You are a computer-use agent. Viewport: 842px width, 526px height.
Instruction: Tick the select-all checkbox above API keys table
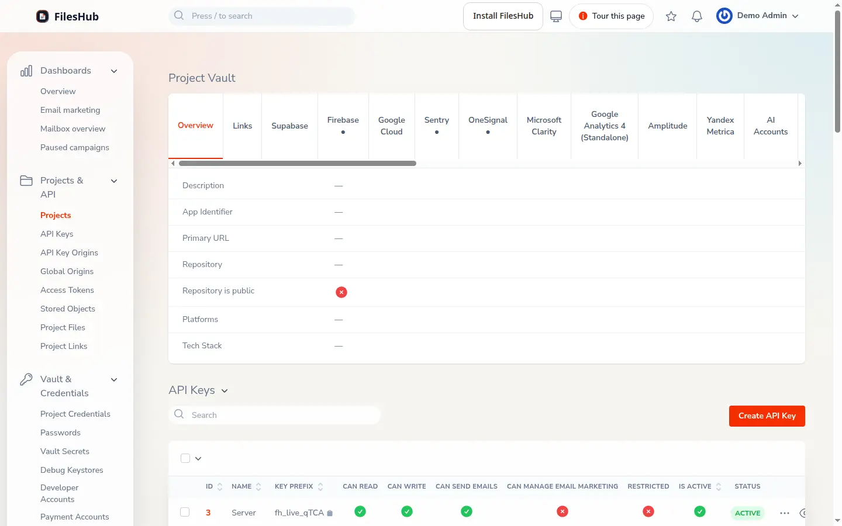tap(185, 458)
